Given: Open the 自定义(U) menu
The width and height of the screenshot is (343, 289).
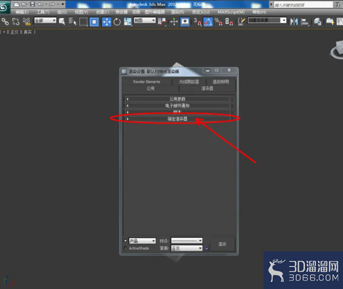Looking at the screenshot, I should (201, 12).
